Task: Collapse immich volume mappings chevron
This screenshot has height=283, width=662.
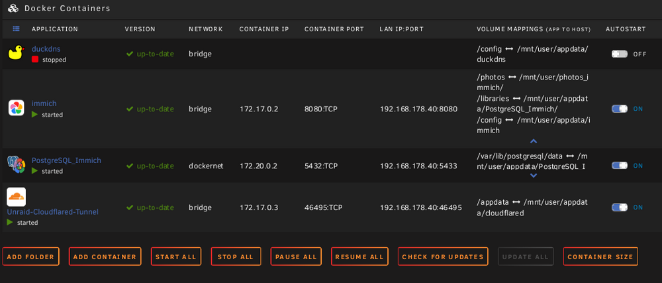Action: 533,141
